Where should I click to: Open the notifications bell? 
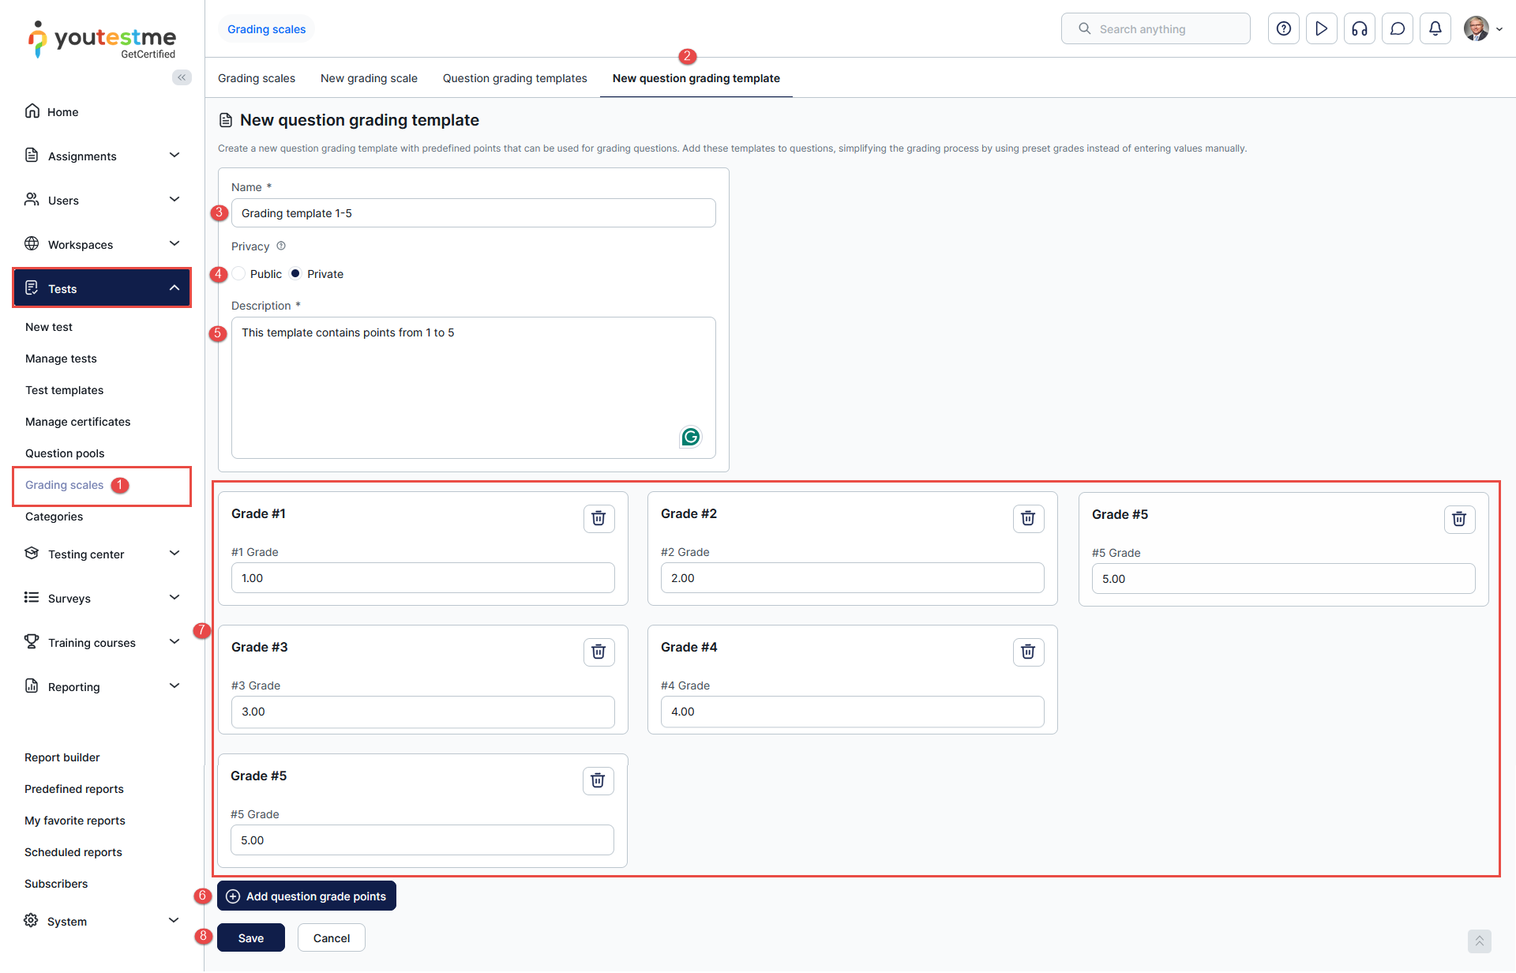click(x=1435, y=29)
